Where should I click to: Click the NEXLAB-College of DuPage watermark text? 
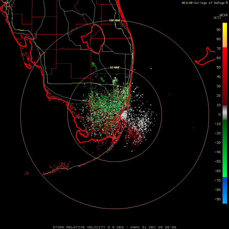click(205, 3)
